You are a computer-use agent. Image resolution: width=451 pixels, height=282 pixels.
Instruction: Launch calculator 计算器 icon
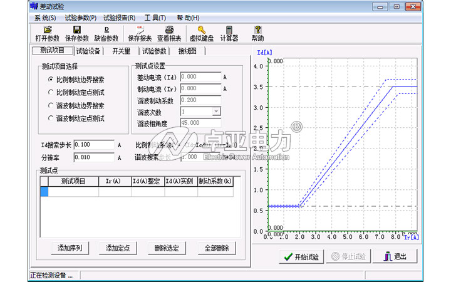click(x=229, y=34)
